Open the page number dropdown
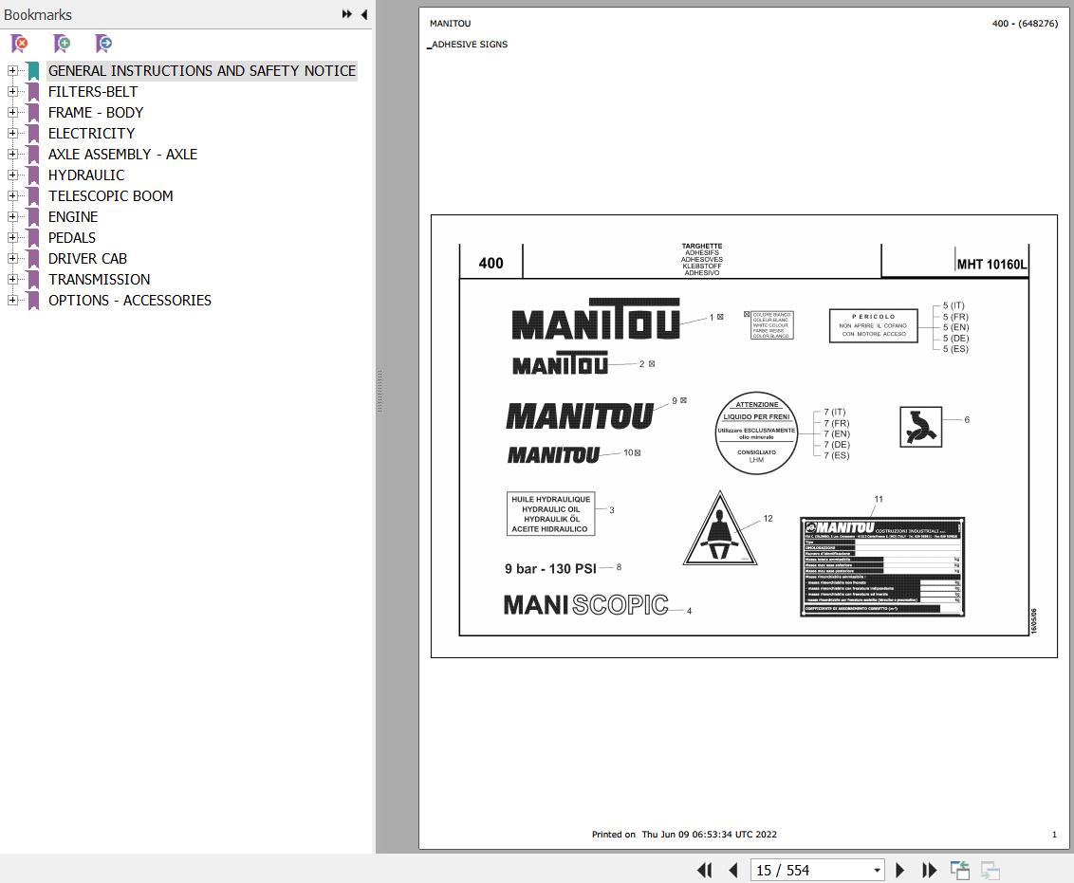The width and height of the screenshot is (1074, 883). coord(877,870)
